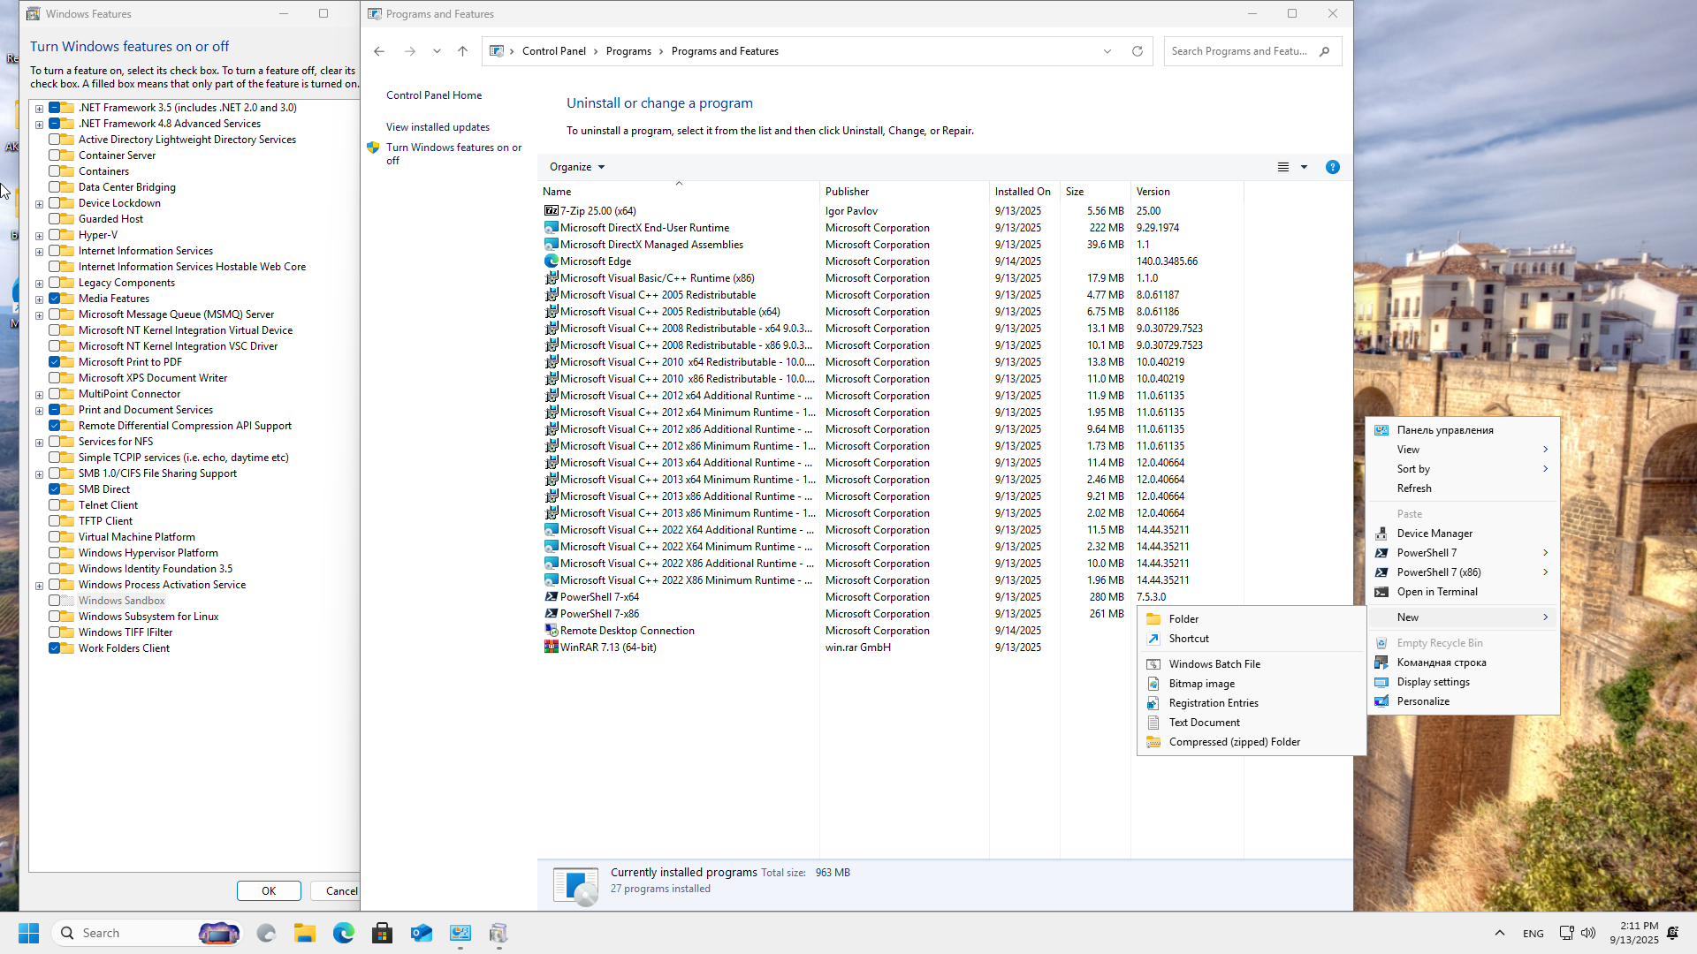This screenshot has height=954, width=1697.
Task: Click the Compressed (zipped) Folder icon
Action: coord(1153,742)
